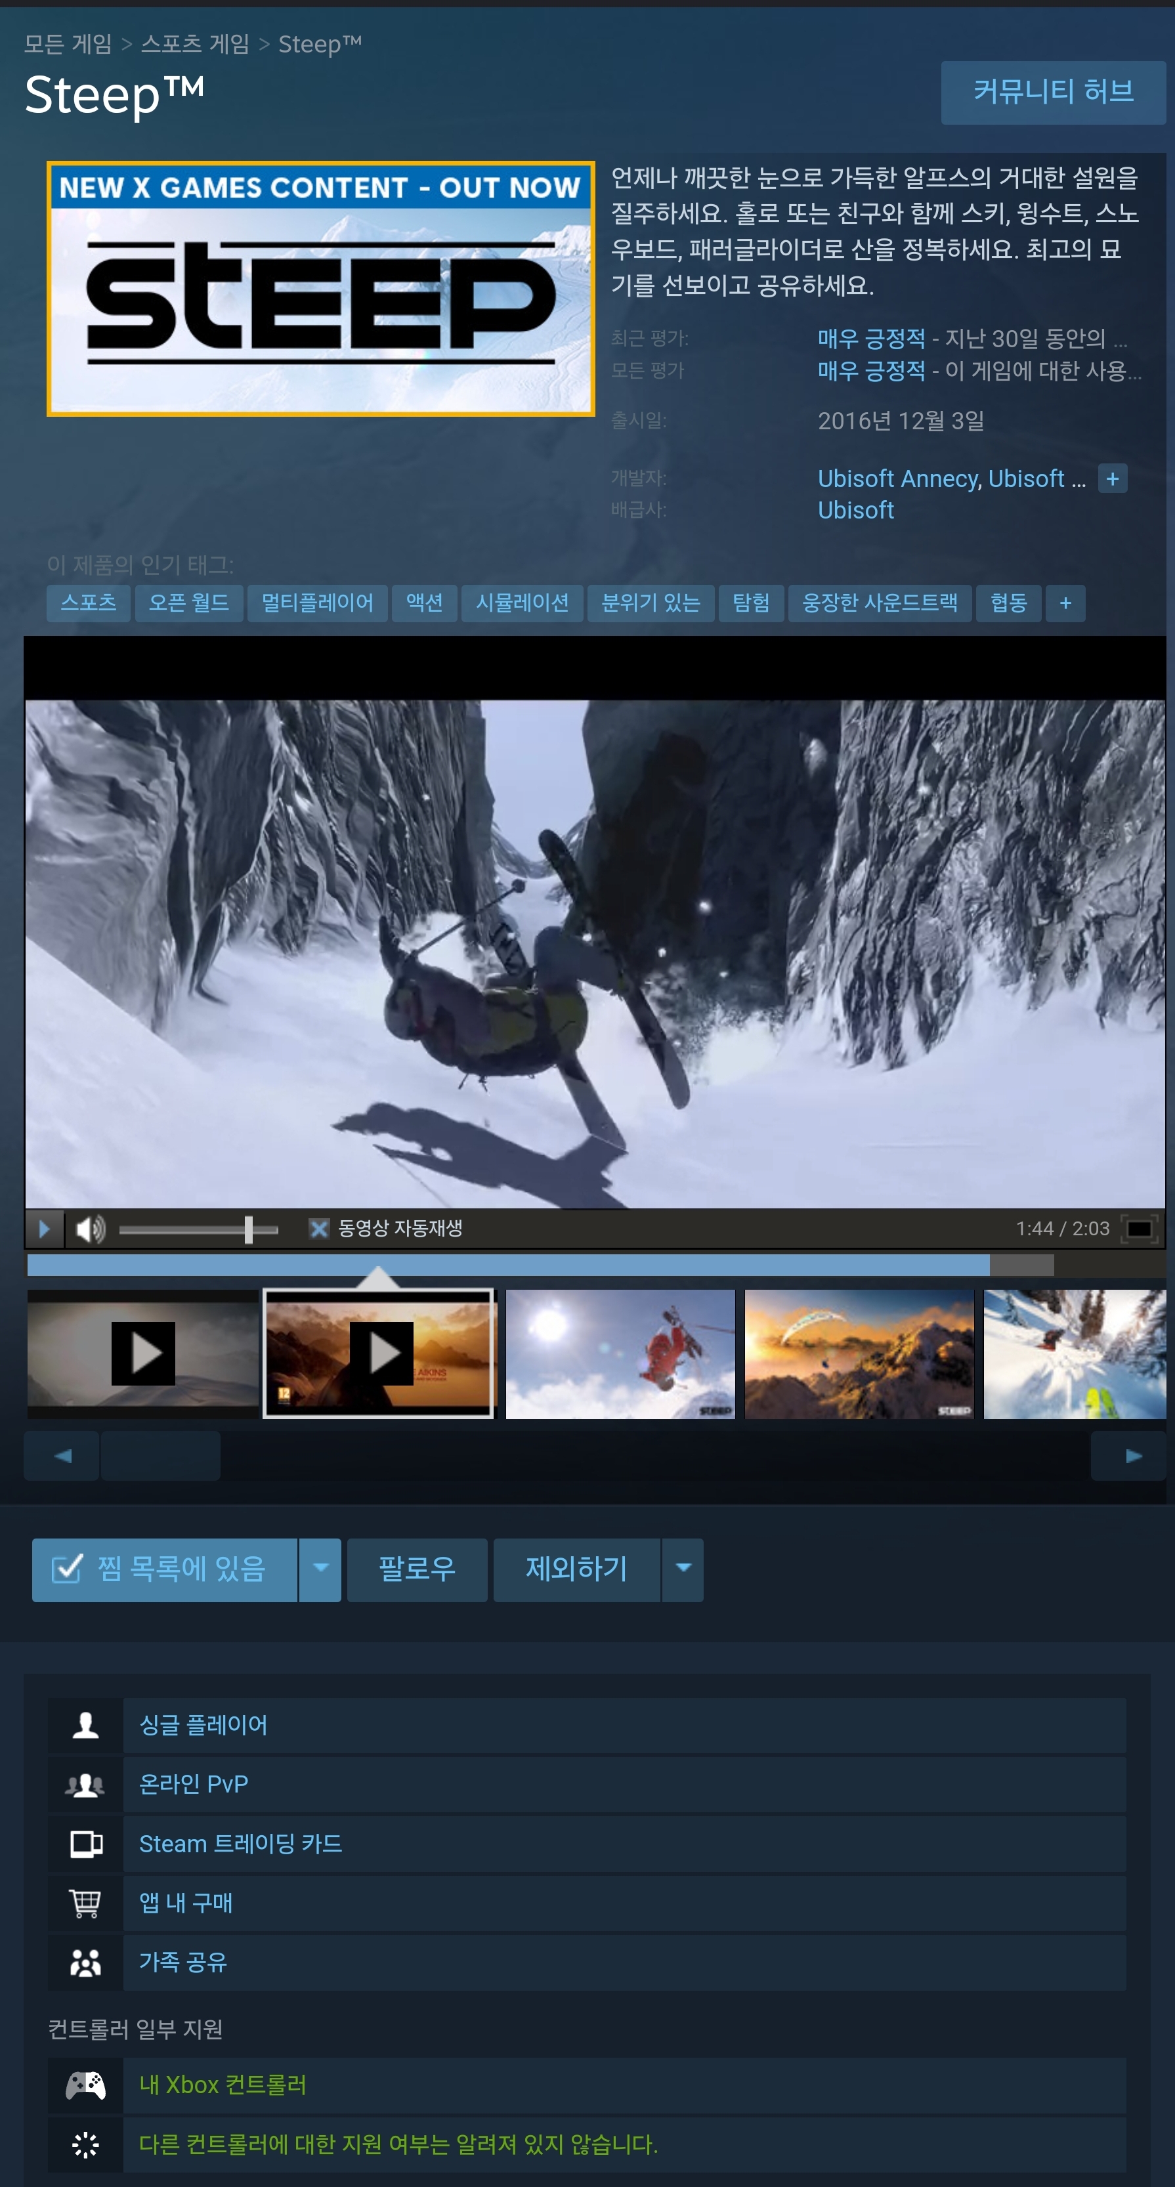
Task: Click the single player person icon
Action: 86,1726
